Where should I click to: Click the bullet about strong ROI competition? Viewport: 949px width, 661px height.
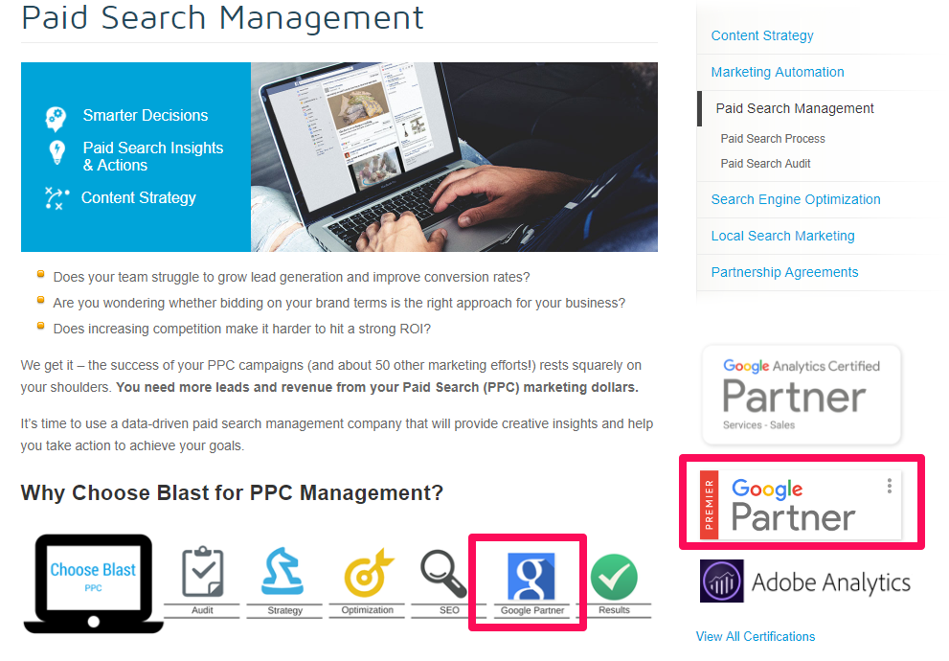242,330
